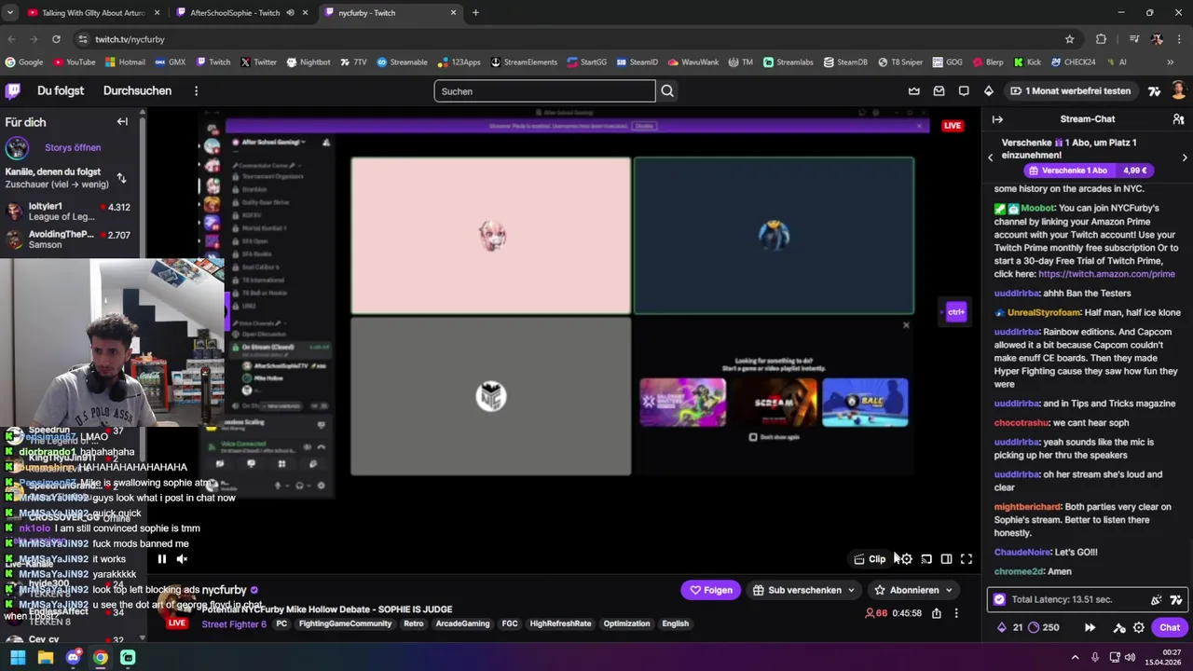Open 7TV emote menu in chat input

point(1176,600)
